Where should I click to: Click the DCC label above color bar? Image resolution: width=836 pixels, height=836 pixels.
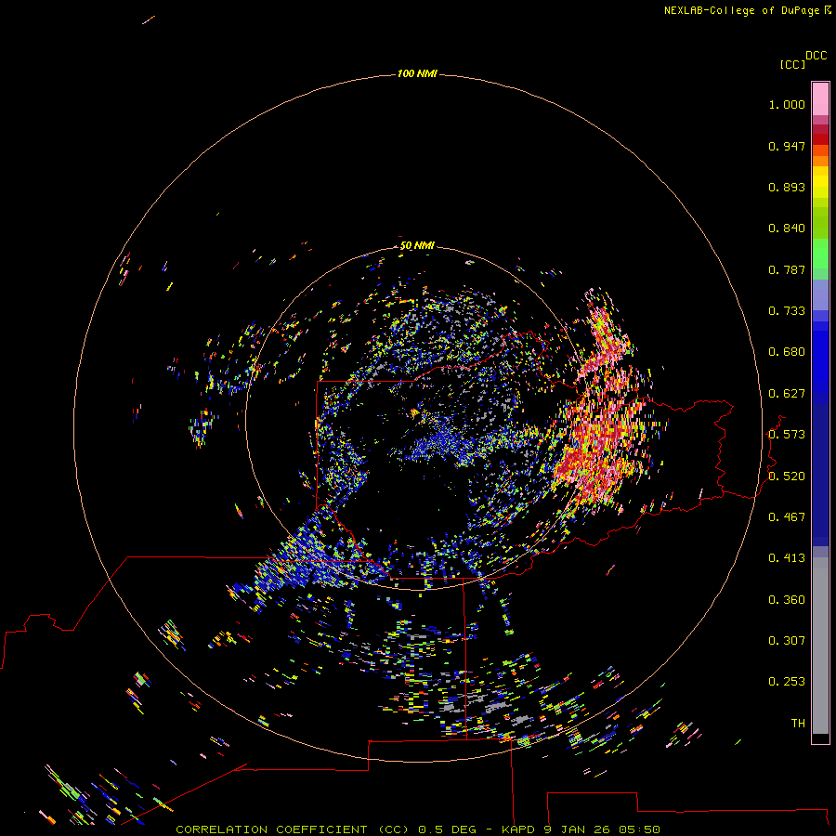tap(816, 56)
